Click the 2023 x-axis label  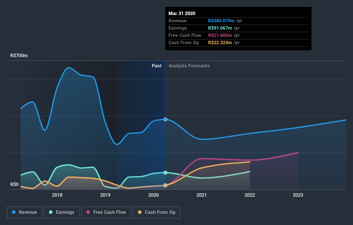coord(298,195)
